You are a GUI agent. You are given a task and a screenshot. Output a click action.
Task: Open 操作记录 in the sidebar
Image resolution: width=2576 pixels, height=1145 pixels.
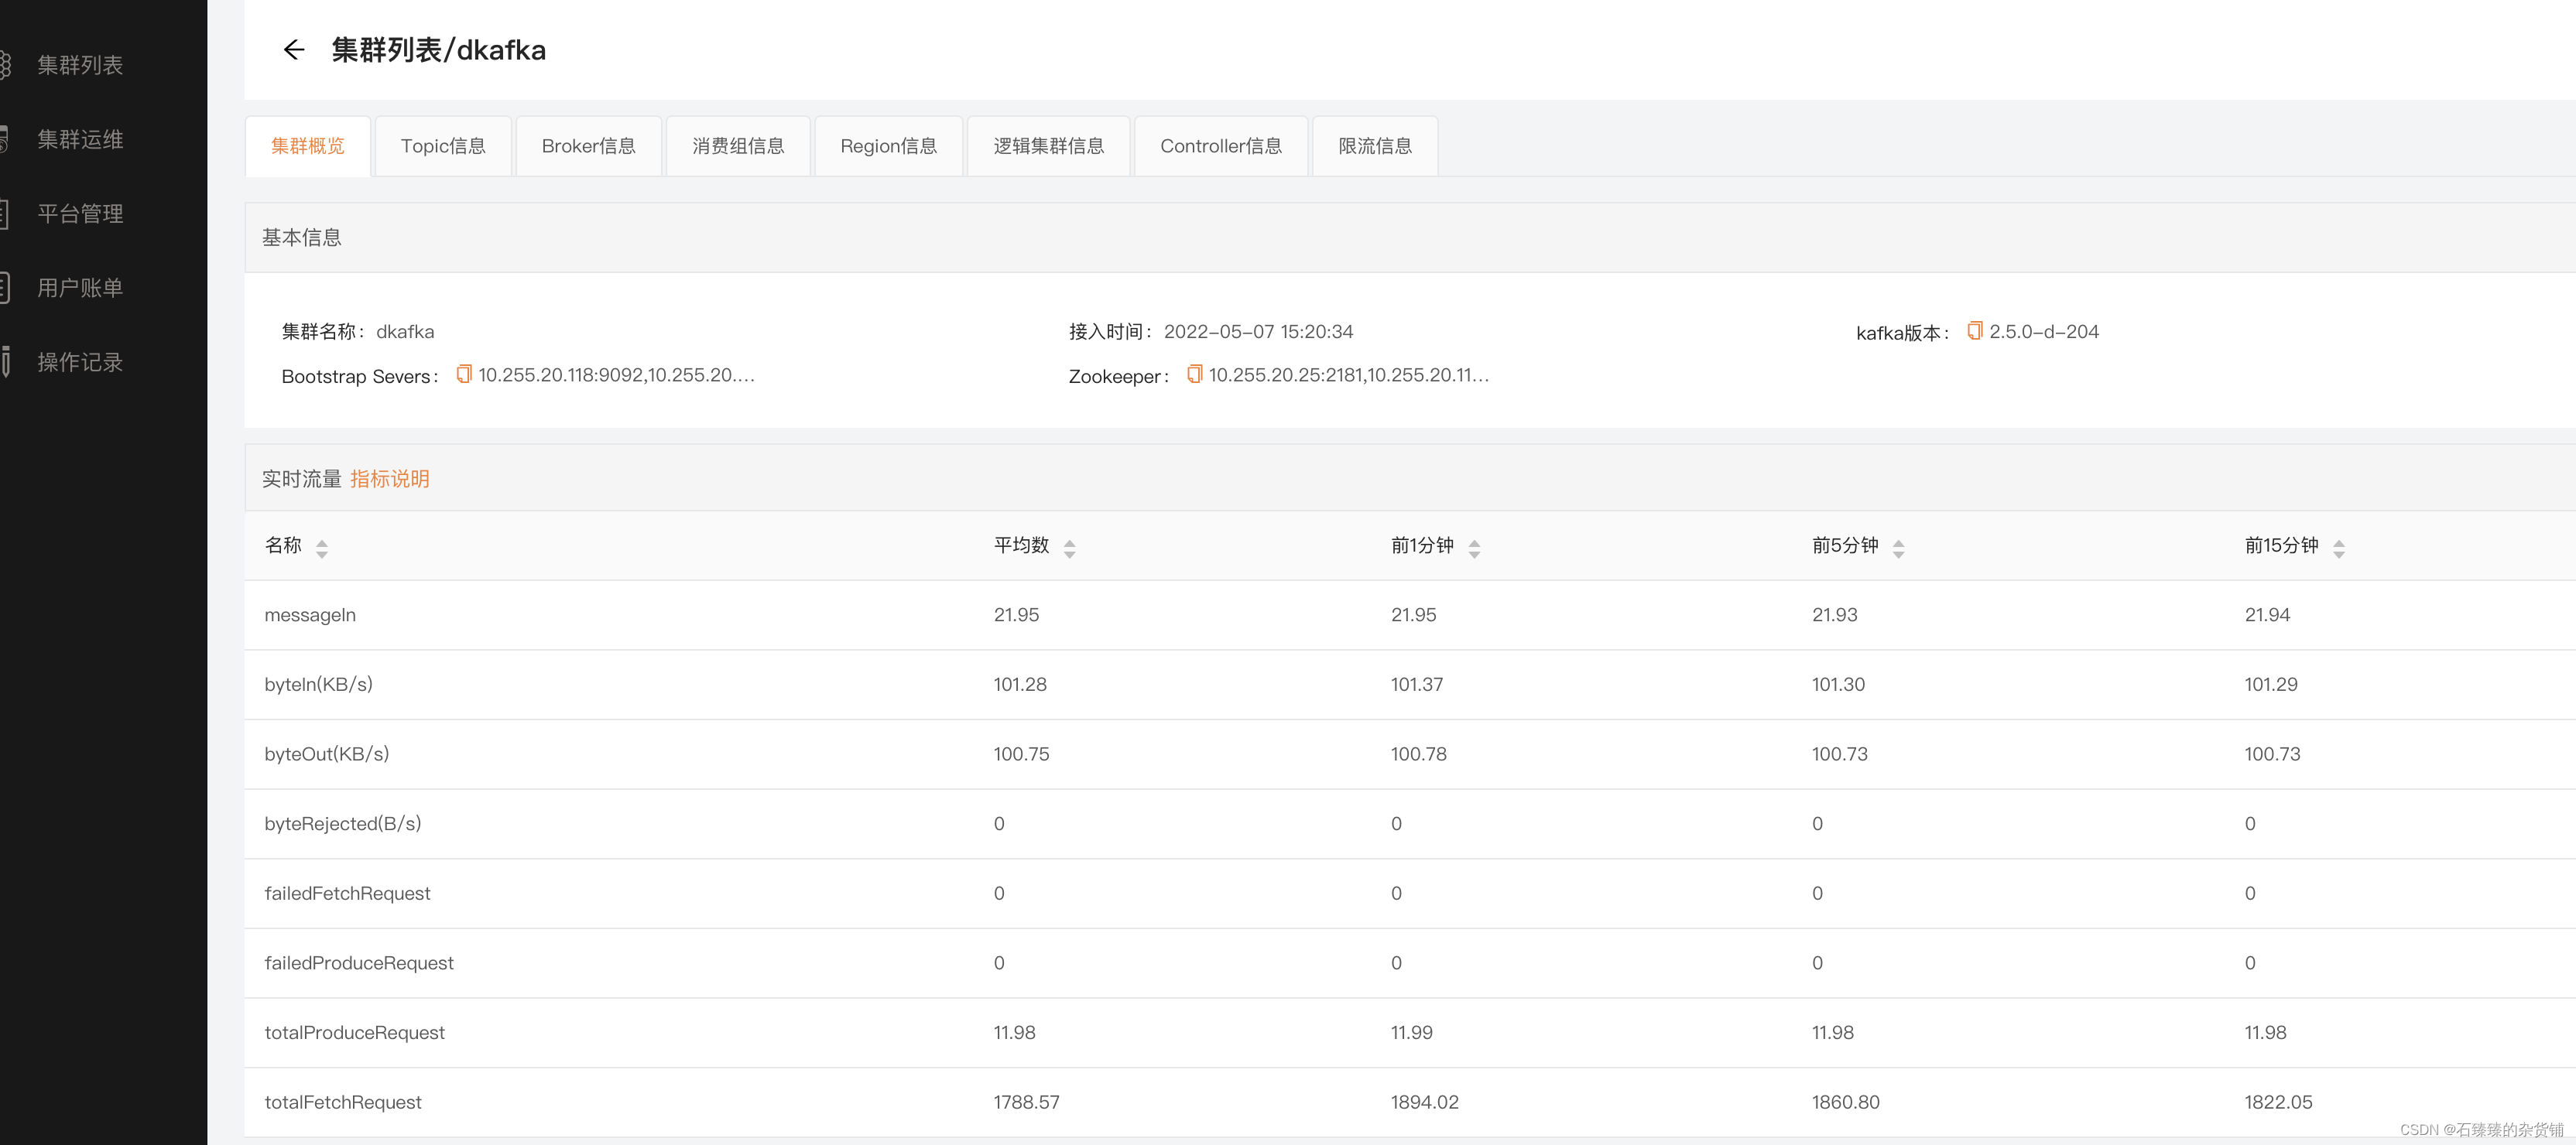click(80, 363)
